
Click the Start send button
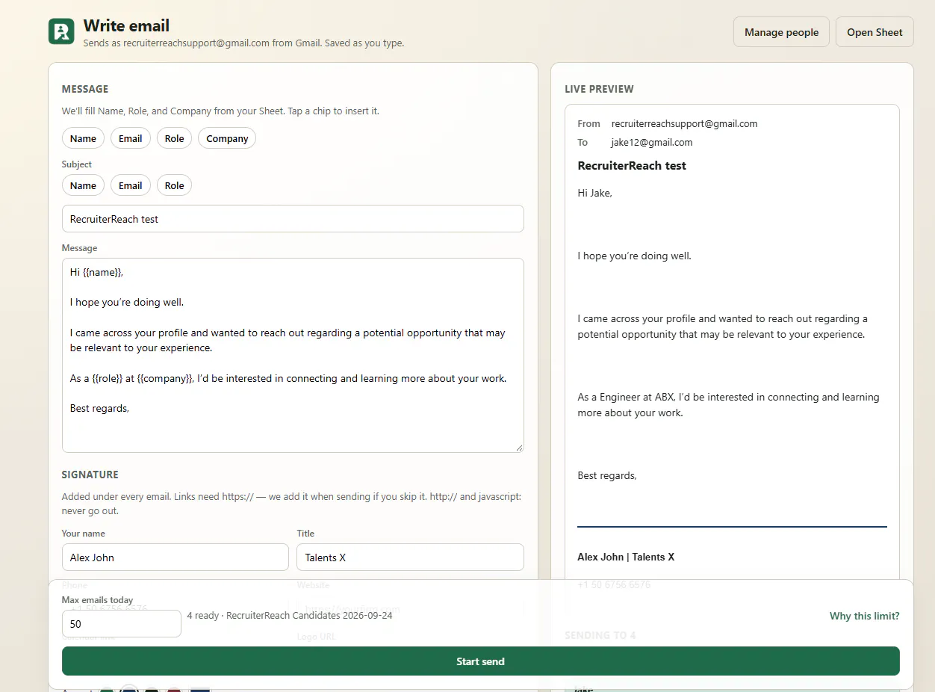pyautogui.click(x=480, y=661)
